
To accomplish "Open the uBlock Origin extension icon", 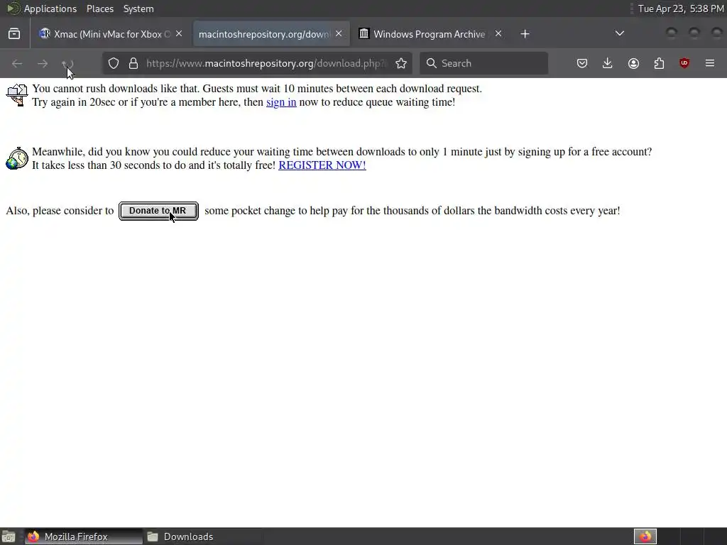I will 684,63.
